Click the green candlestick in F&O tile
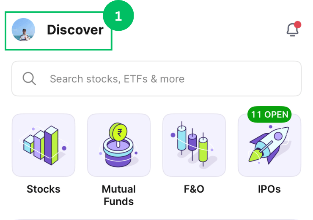The image size is (313, 220). (x=203, y=148)
